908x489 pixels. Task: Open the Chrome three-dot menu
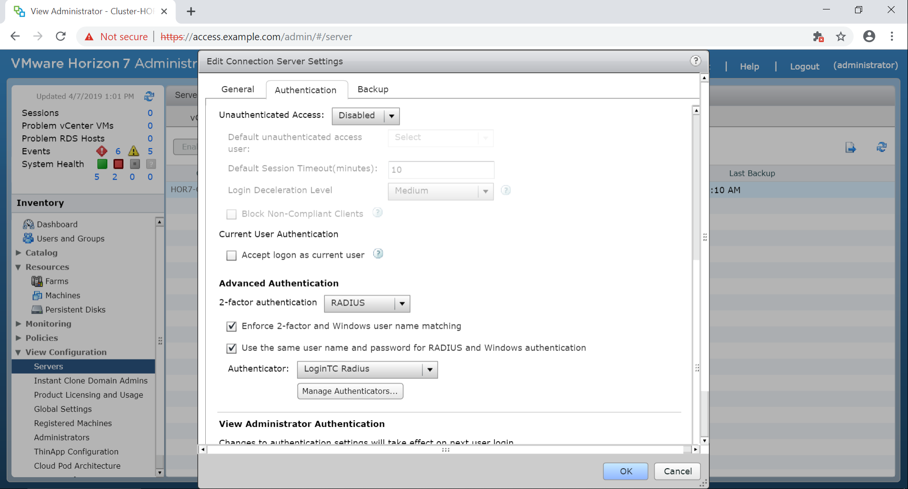[892, 36]
